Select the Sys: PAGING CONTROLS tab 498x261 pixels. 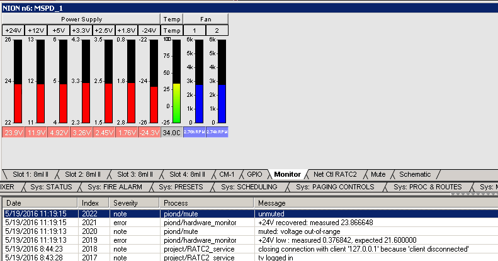pos(336,187)
